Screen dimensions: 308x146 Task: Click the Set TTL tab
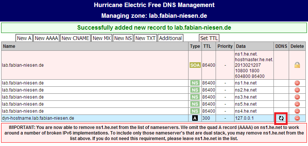[x=209, y=38]
